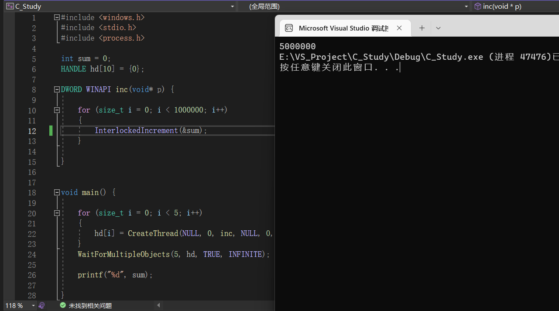The image size is (559, 311).
Task: Collapse the #include block at line 1
Action: [57, 17]
